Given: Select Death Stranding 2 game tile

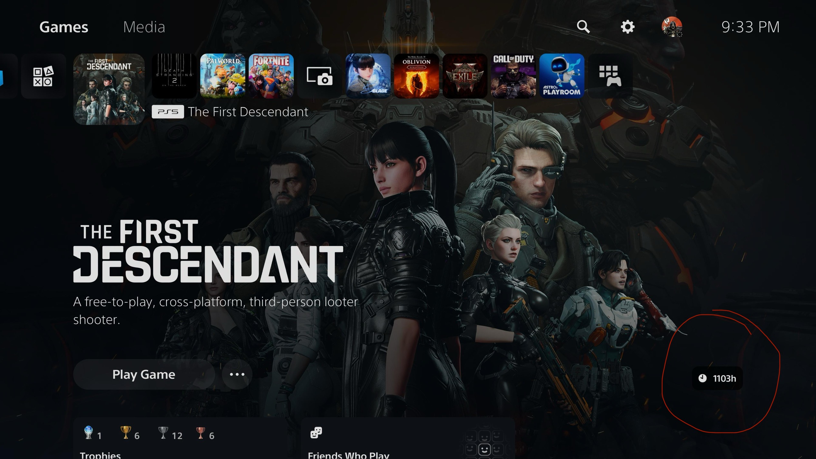Looking at the screenshot, I should pos(174,76).
